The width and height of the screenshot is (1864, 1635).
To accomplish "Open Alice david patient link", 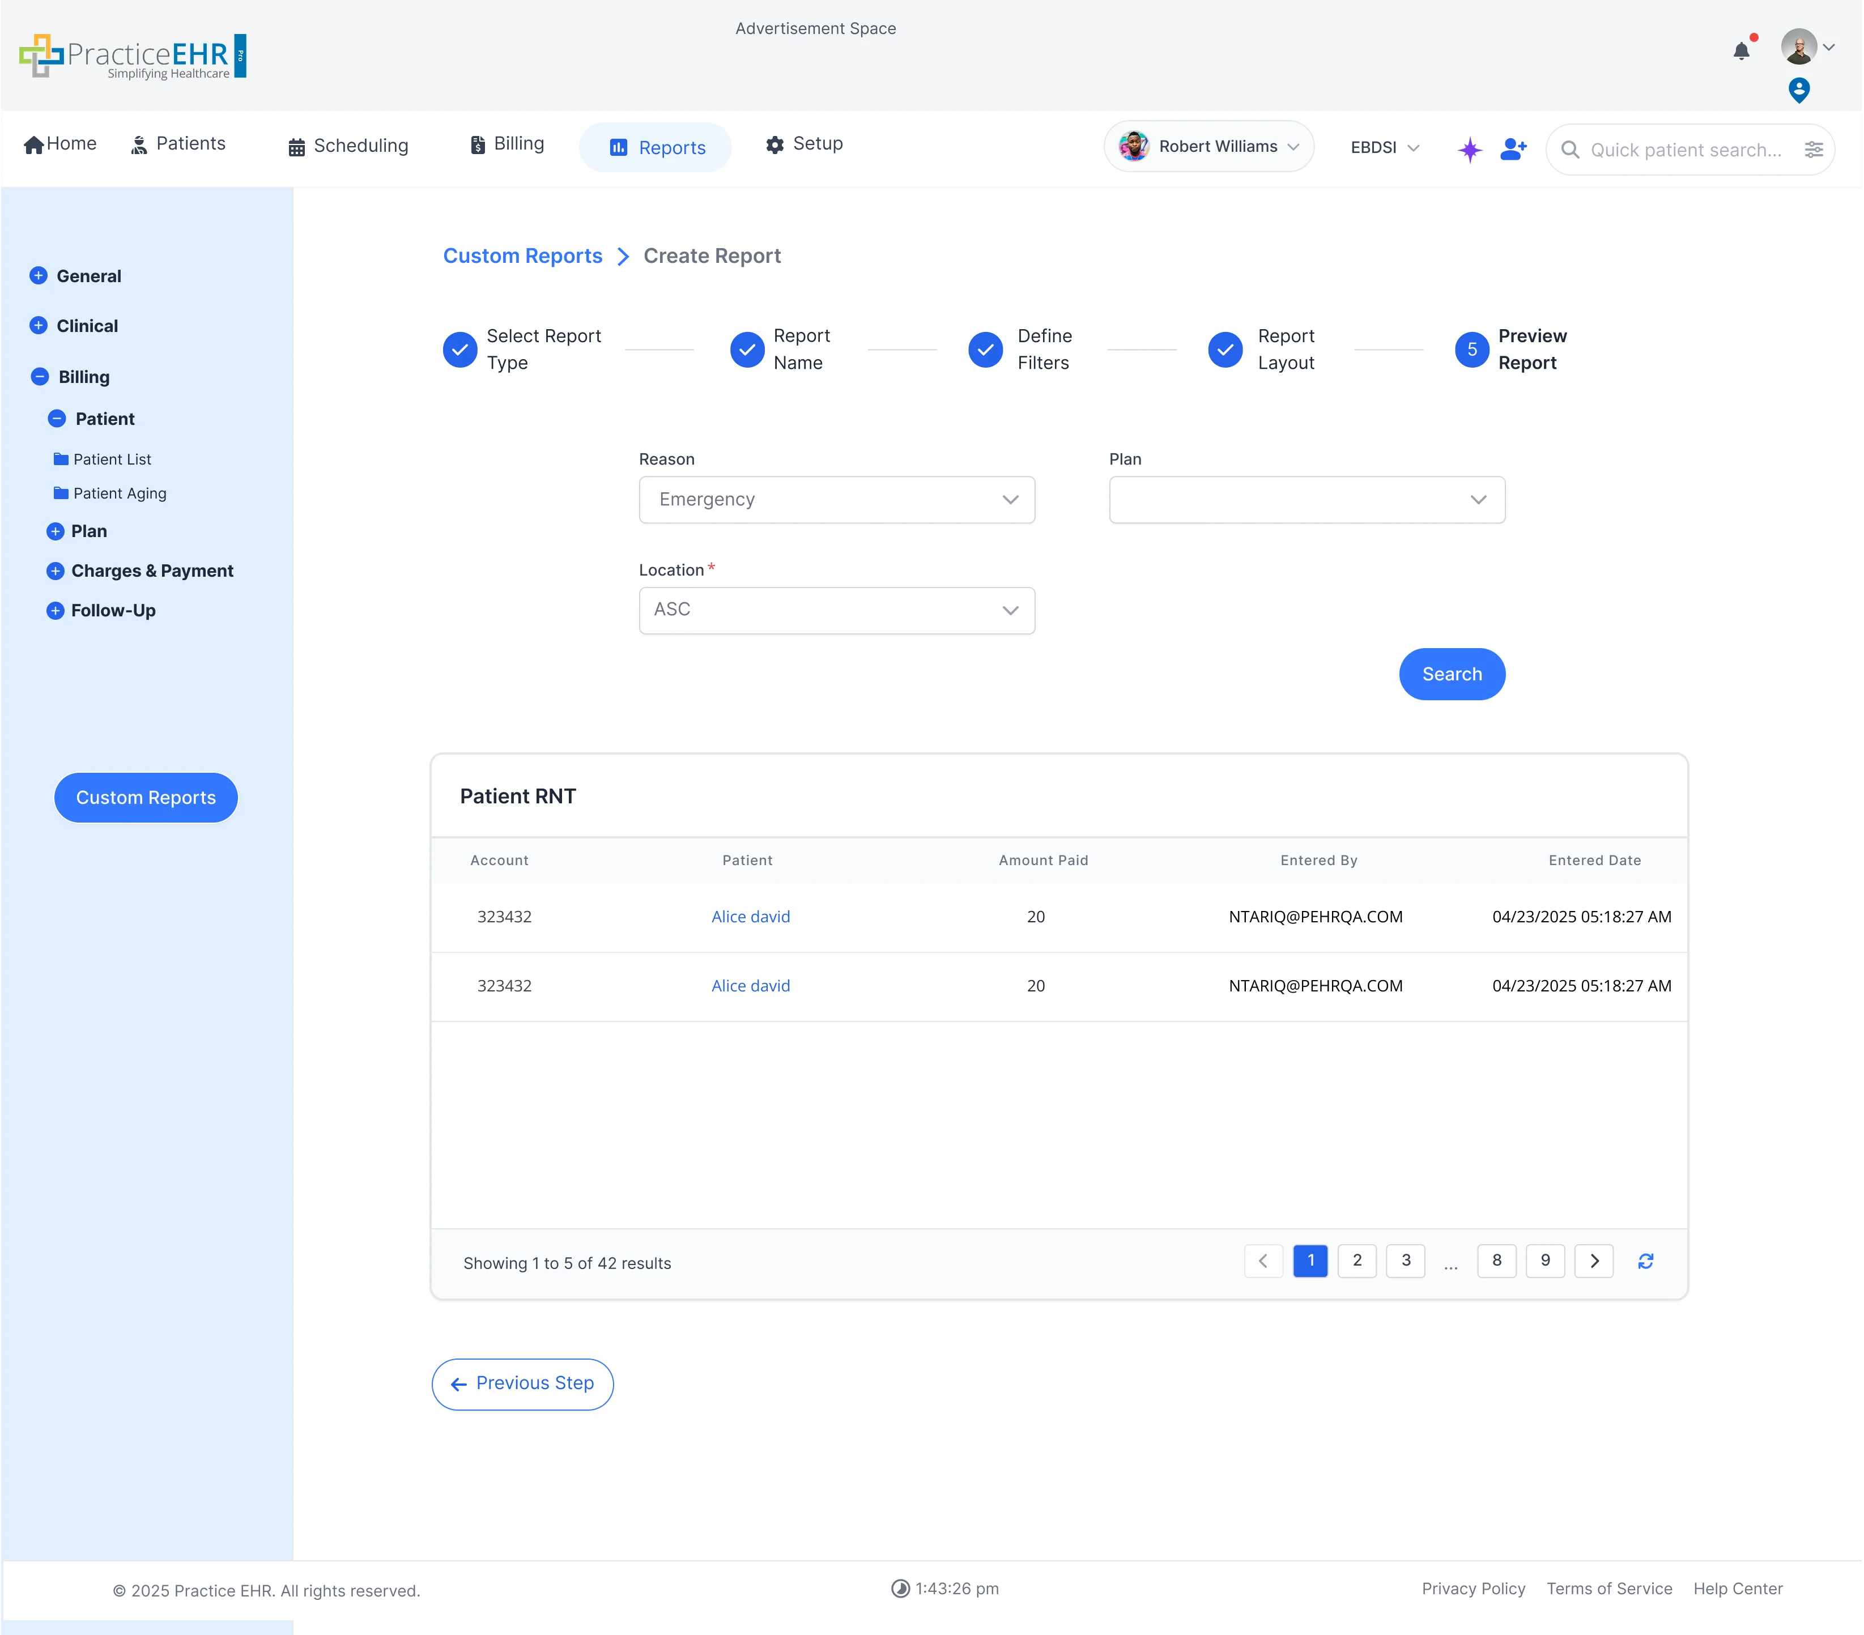I will (x=750, y=917).
